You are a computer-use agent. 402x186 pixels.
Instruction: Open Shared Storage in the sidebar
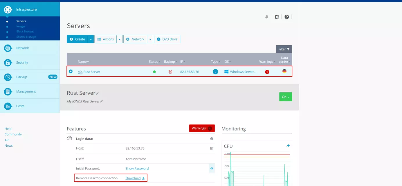click(x=26, y=37)
